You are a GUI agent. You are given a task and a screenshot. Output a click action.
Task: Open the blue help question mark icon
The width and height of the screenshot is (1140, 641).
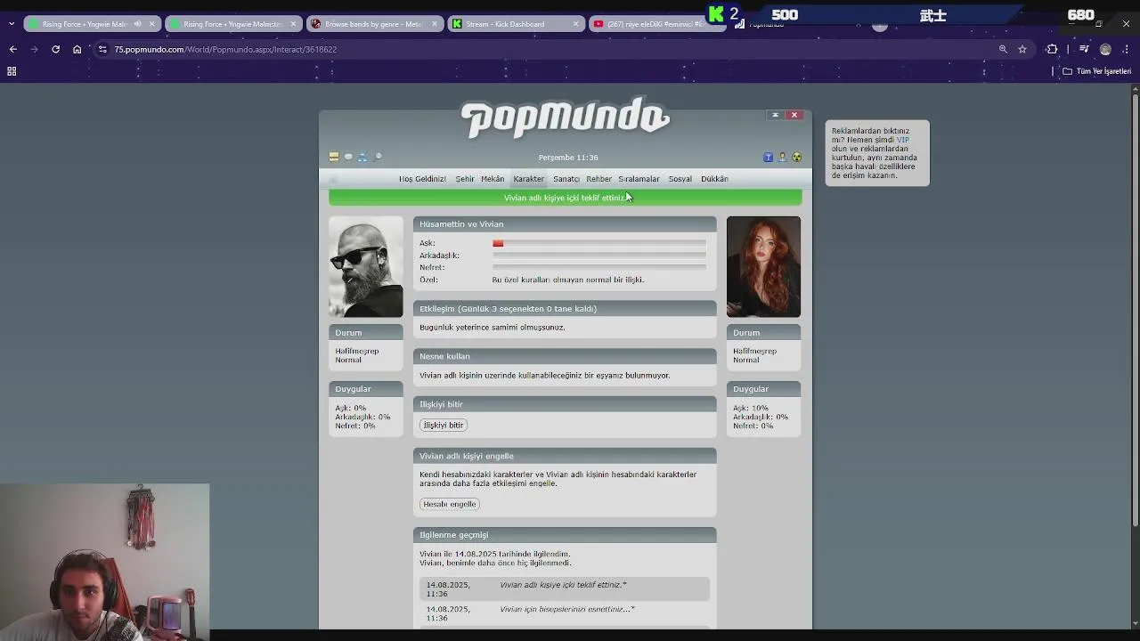pyautogui.click(x=768, y=158)
